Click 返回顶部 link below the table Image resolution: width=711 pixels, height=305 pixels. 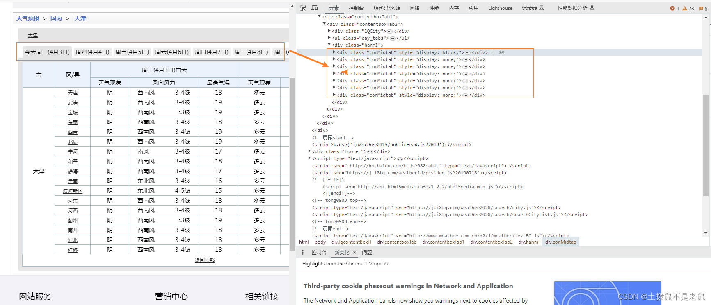tap(205, 260)
